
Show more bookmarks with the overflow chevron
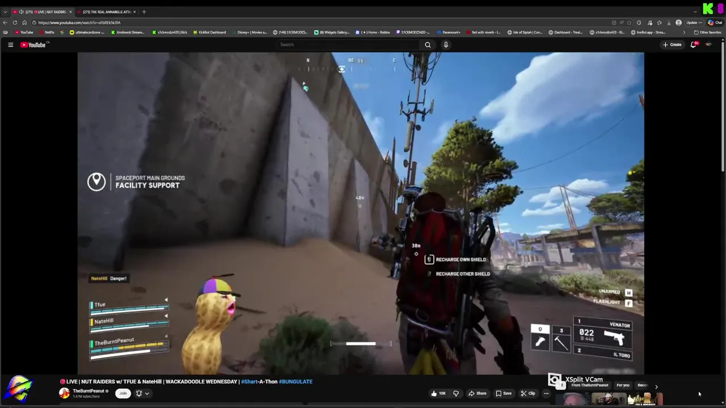[x=683, y=32]
